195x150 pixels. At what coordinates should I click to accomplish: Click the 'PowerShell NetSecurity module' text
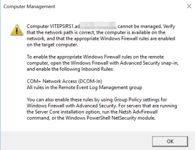[x=121, y=118]
